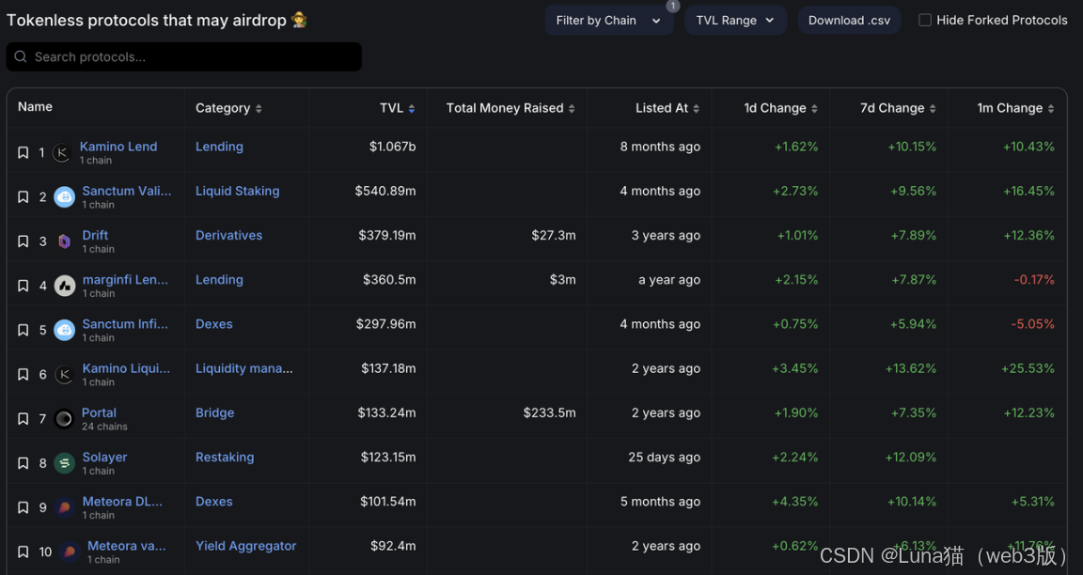Screen dimensions: 1083x575
Task: Download the protocols .csv file
Action: [x=849, y=21]
